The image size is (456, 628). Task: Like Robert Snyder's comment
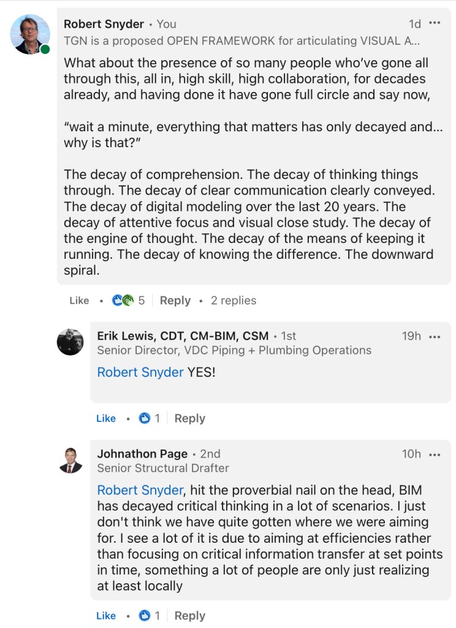coord(79,301)
